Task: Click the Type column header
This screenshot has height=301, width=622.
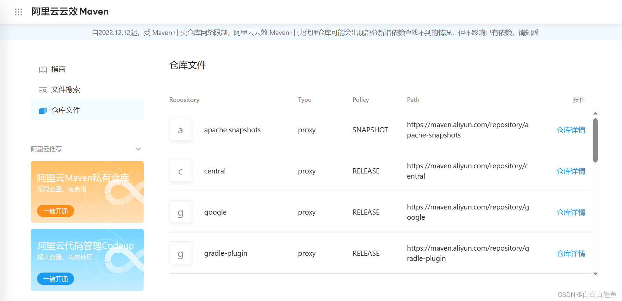Action: [304, 100]
